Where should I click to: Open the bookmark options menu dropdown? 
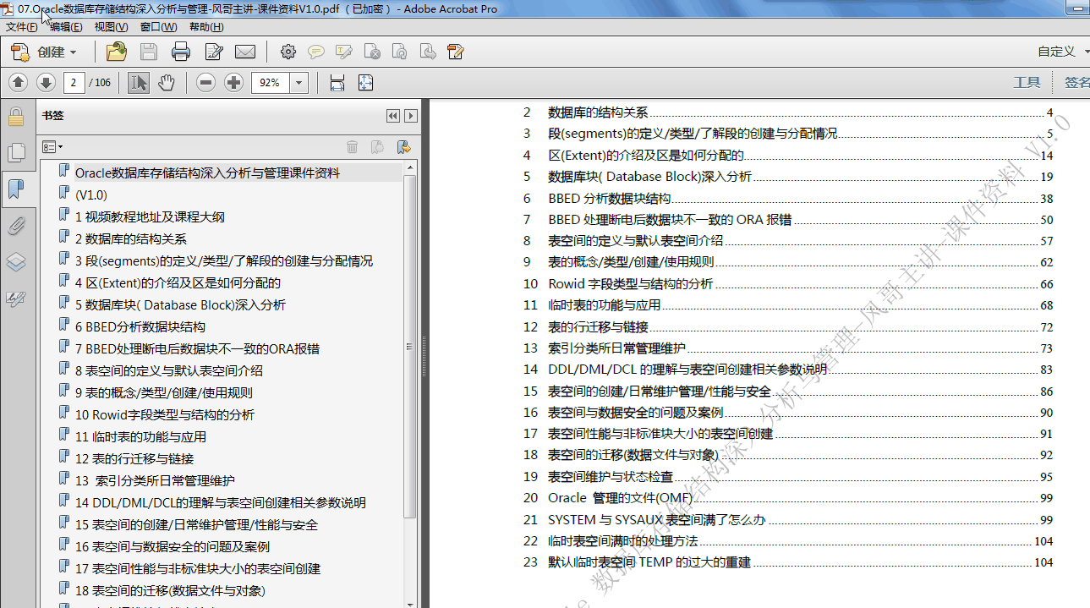tap(52, 147)
